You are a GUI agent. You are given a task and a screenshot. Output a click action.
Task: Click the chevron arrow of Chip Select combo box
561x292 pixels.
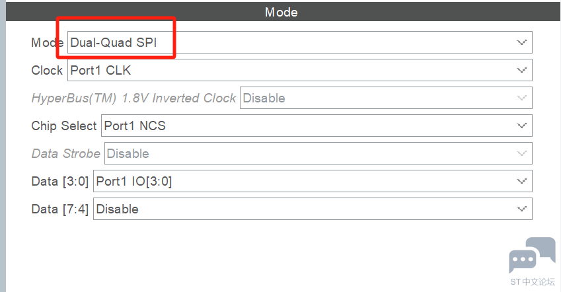pos(521,126)
